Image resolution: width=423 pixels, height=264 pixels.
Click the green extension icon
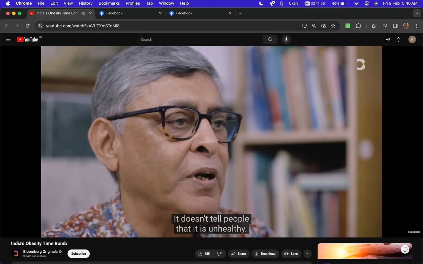[x=348, y=26]
